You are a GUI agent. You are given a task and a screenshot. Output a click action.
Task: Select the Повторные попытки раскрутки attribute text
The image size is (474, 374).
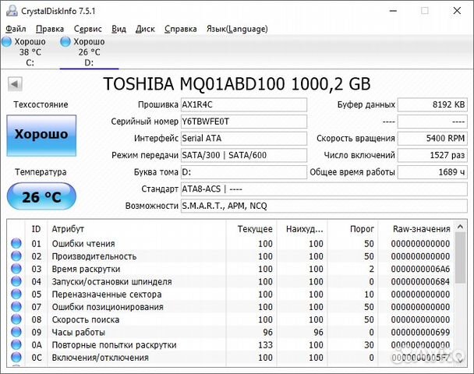[115, 345]
